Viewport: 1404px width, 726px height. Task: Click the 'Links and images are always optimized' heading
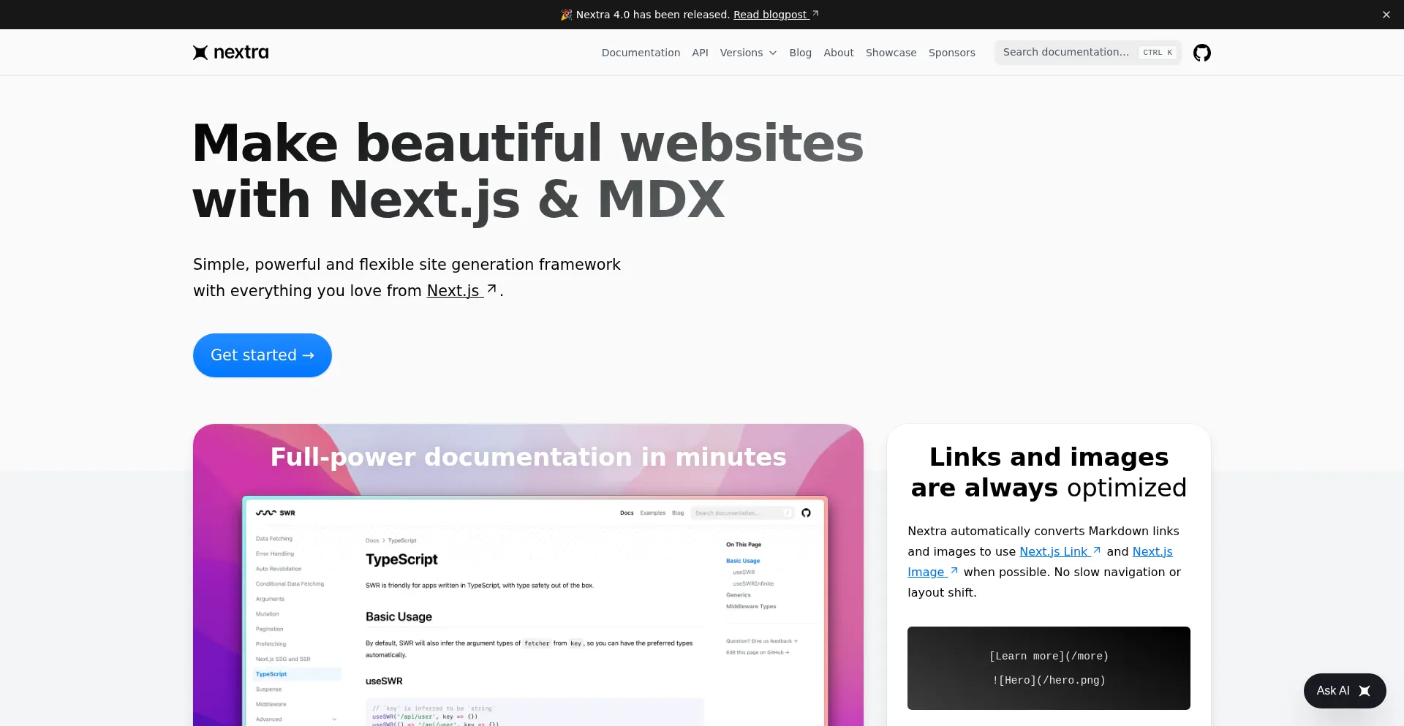pyautogui.click(x=1049, y=472)
